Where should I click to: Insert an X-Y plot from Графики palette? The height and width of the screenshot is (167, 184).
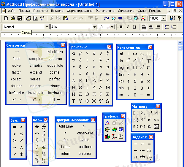[x=107, y=123]
